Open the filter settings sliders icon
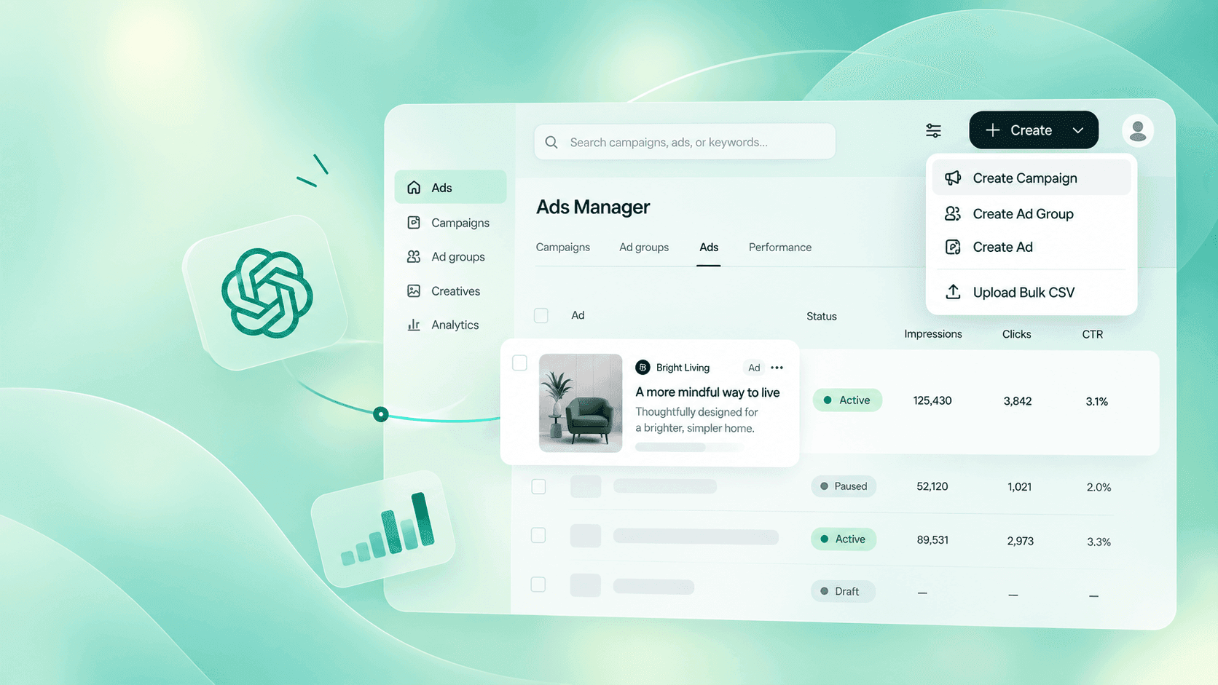The height and width of the screenshot is (685, 1218). [x=933, y=130]
